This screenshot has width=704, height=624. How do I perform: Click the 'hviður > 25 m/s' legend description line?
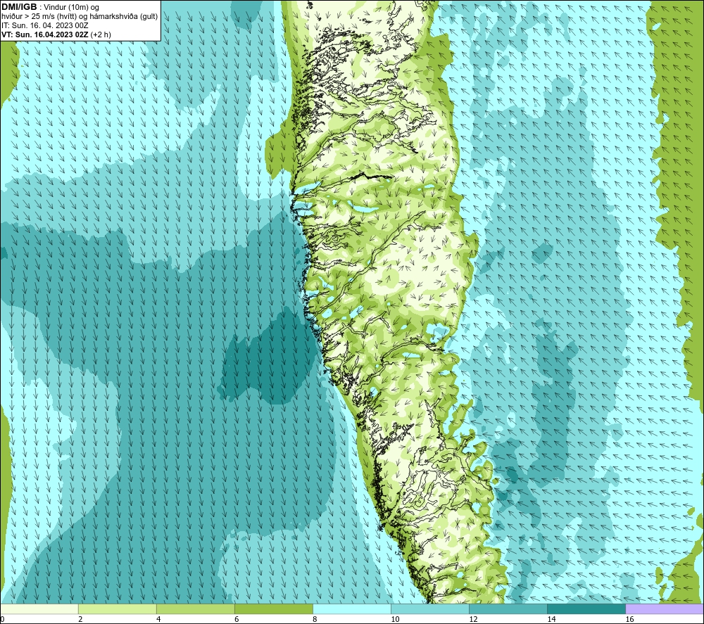coord(80,17)
